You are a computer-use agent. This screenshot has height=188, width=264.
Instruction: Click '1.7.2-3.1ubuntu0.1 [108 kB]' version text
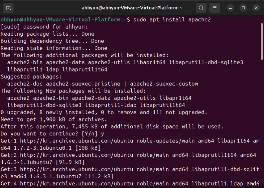(57, 148)
